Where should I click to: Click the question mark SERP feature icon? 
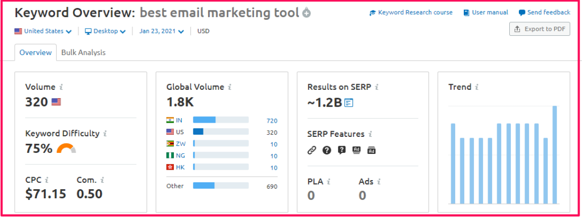327,150
